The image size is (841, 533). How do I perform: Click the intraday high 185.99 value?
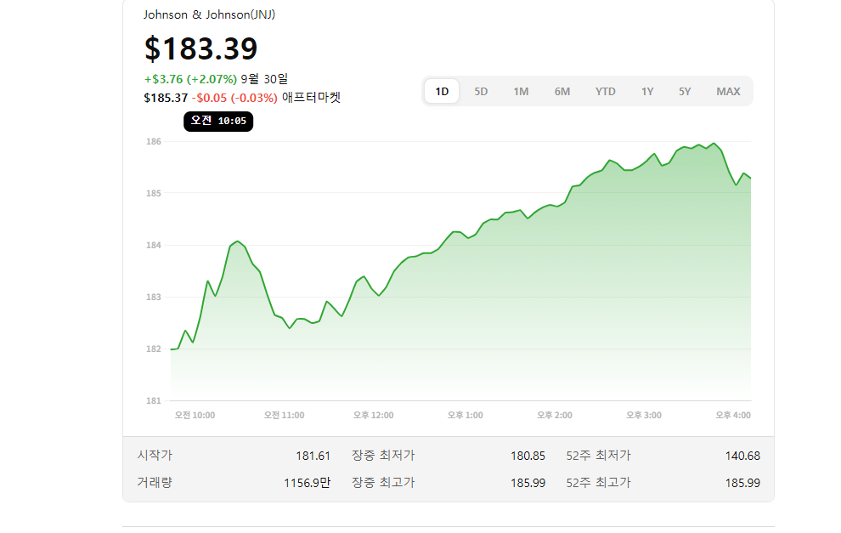click(x=528, y=483)
